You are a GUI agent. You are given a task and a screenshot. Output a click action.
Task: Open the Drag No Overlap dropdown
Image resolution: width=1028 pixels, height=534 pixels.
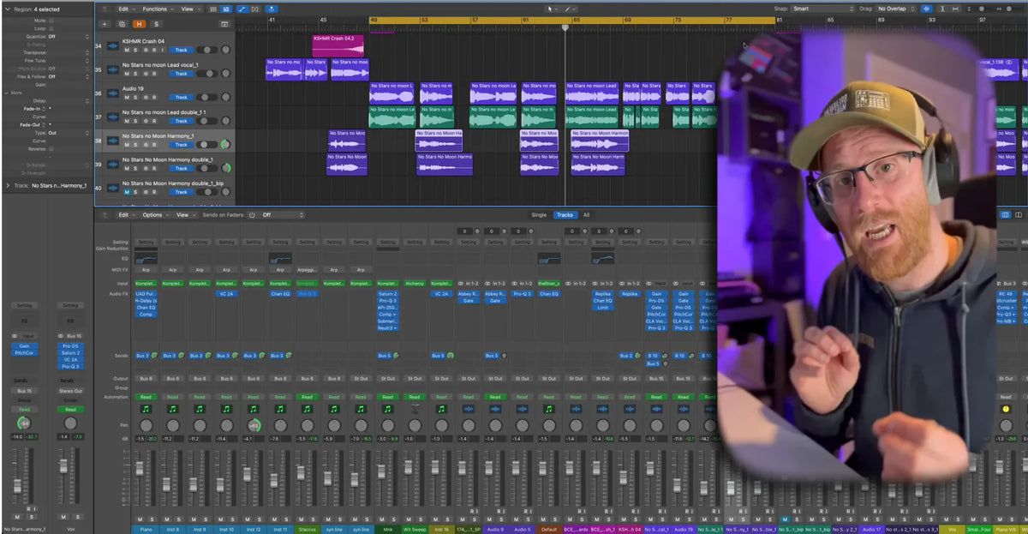(x=894, y=9)
